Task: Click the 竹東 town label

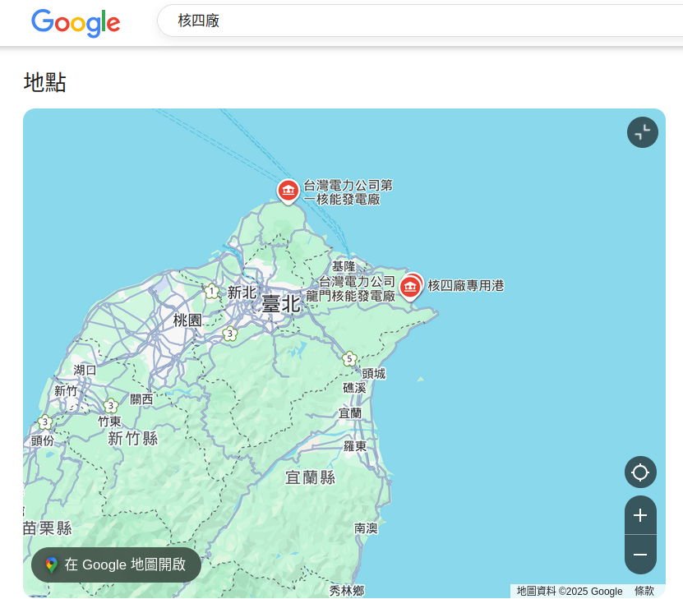Action: point(110,422)
